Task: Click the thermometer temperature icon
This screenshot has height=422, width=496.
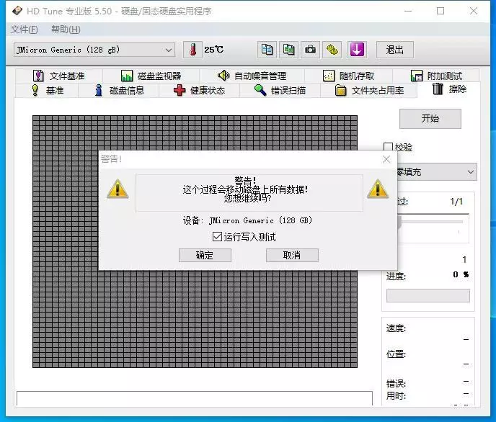Action: [192, 50]
